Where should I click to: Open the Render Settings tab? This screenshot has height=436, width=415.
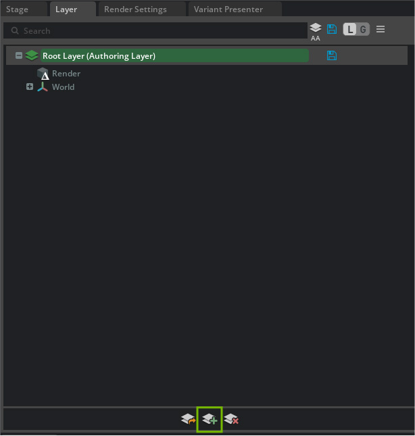pos(135,9)
